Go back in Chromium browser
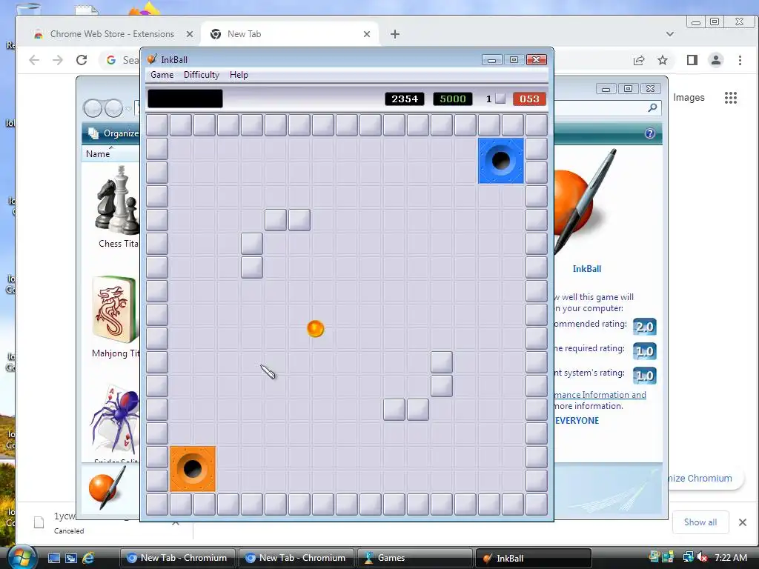The image size is (759, 569). [x=34, y=60]
